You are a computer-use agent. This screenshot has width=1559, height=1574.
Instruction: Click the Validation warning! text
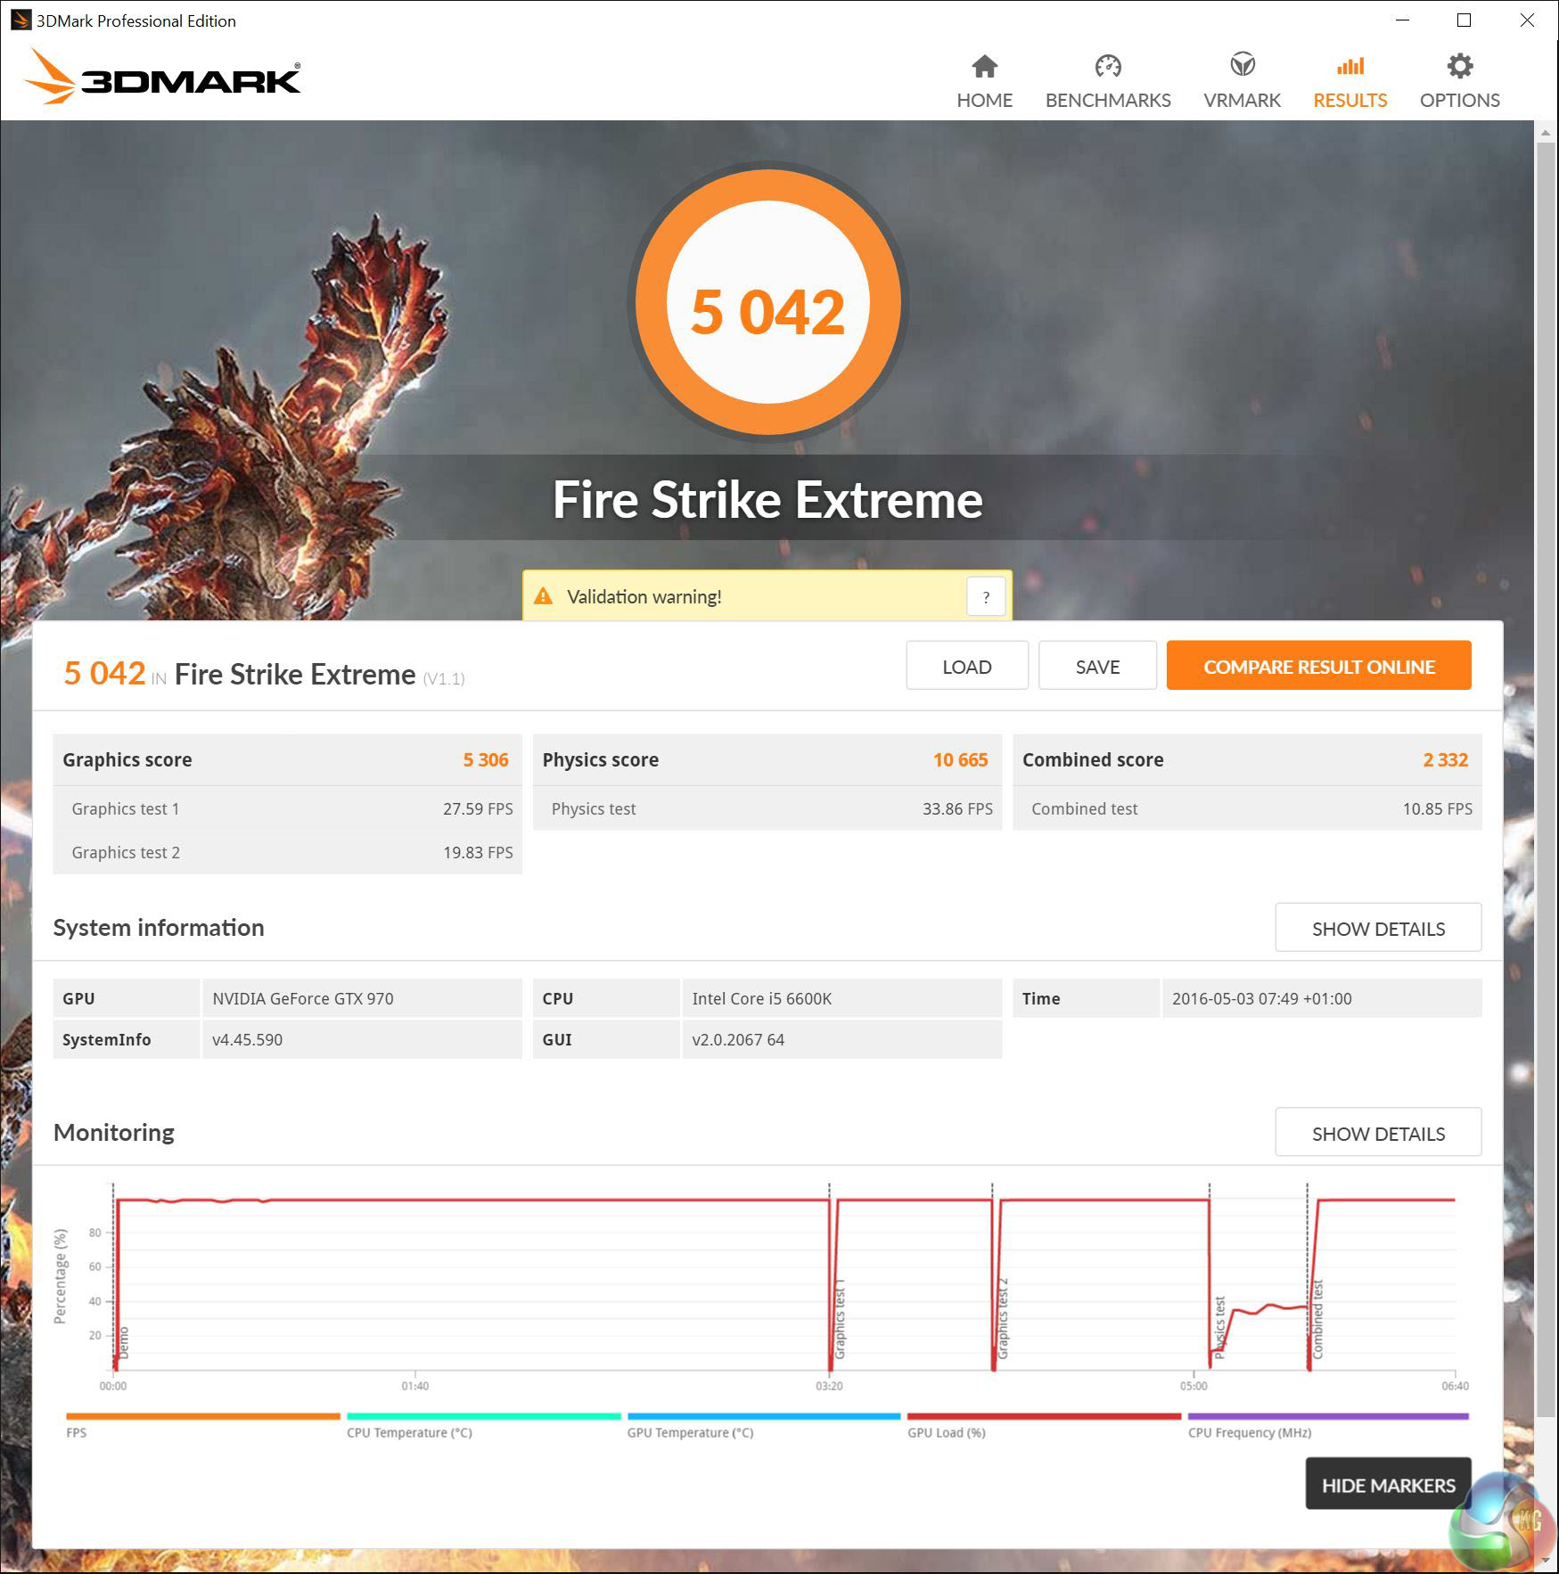[644, 596]
